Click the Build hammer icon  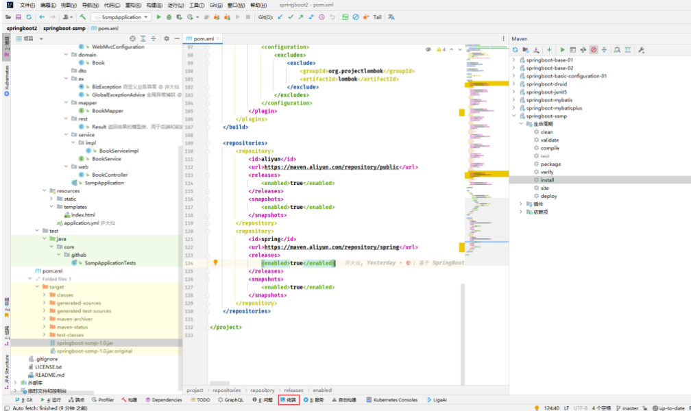tap(82, 16)
